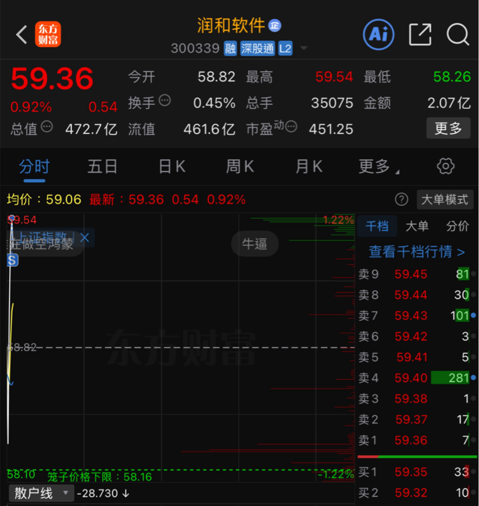Select 卖9 price 59.45
Image resolution: width=479 pixels, height=506 pixels.
[411, 274]
